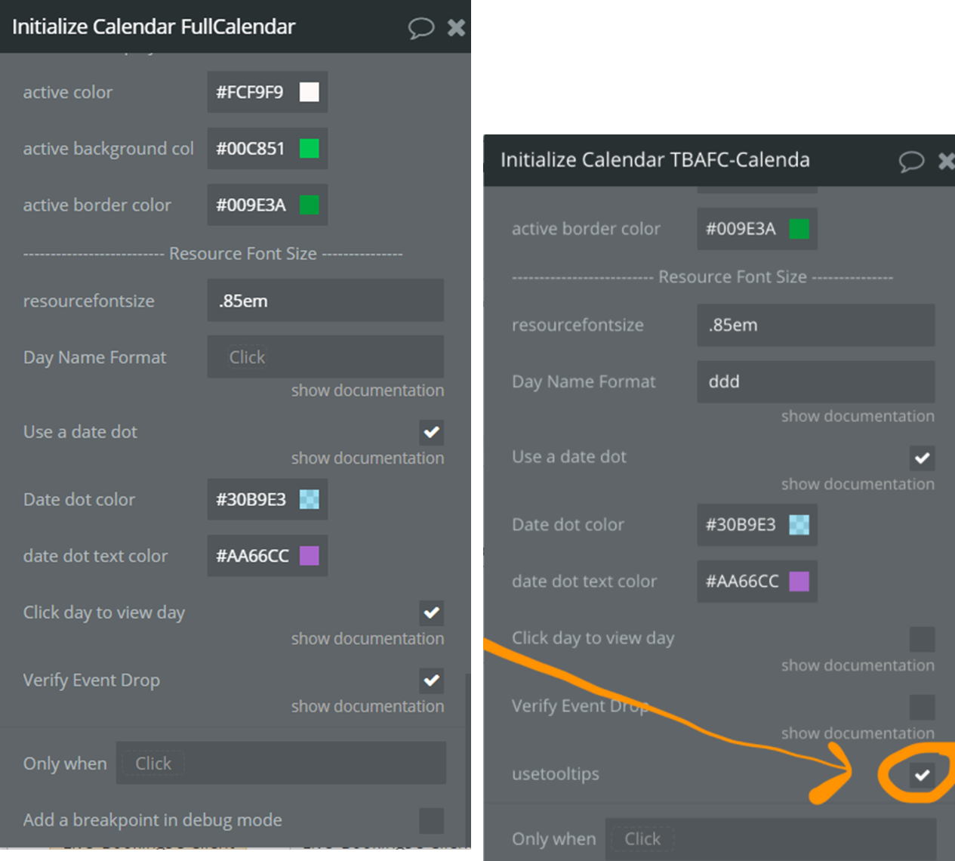Uncheck Use a date dot in FullCalendar panel
Viewport: 955px width, 861px height.
point(432,433)
